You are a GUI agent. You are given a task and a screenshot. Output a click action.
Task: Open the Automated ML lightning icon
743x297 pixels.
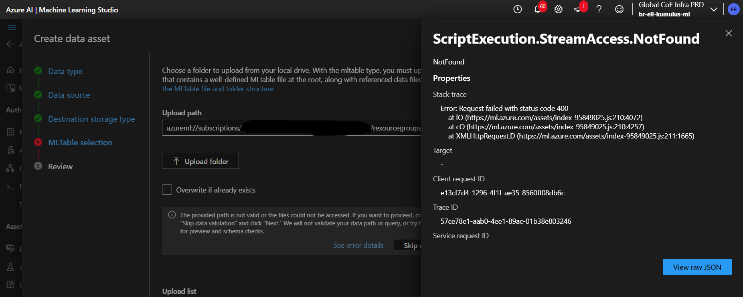[10, 150]
